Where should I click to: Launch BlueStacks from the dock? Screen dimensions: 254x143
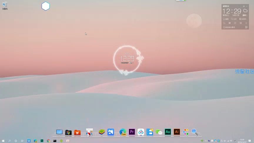click(102, 132)
